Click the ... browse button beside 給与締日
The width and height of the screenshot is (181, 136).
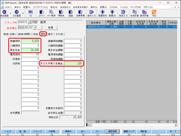pyautogui.click(x=40, y=28)
